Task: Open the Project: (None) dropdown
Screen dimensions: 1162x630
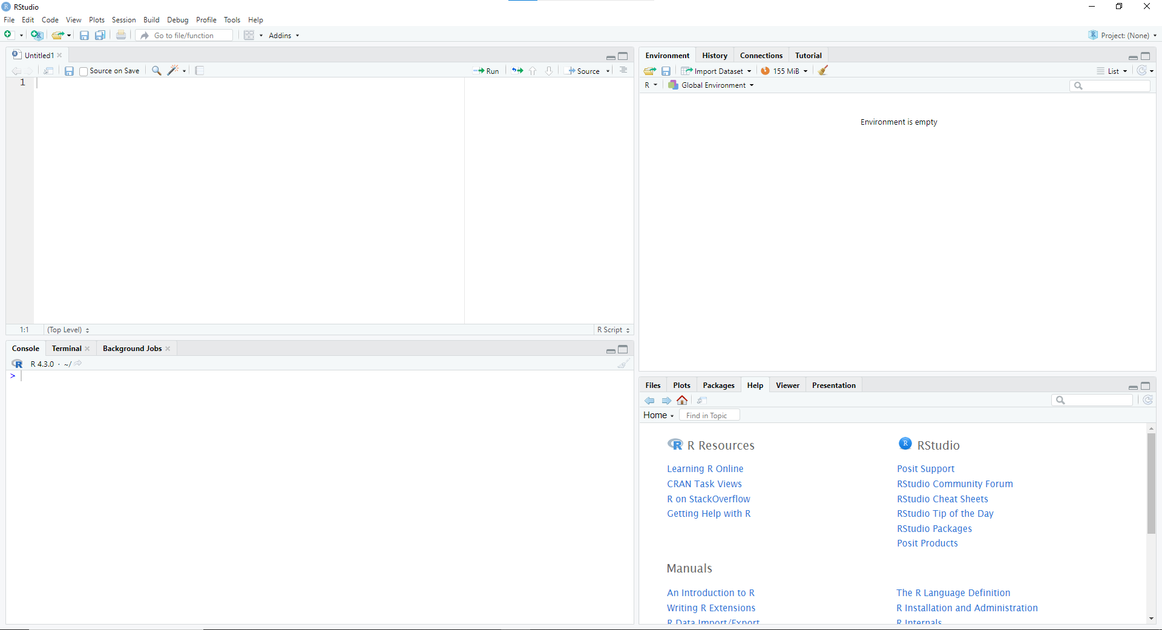Action: tap(1123, 35)
